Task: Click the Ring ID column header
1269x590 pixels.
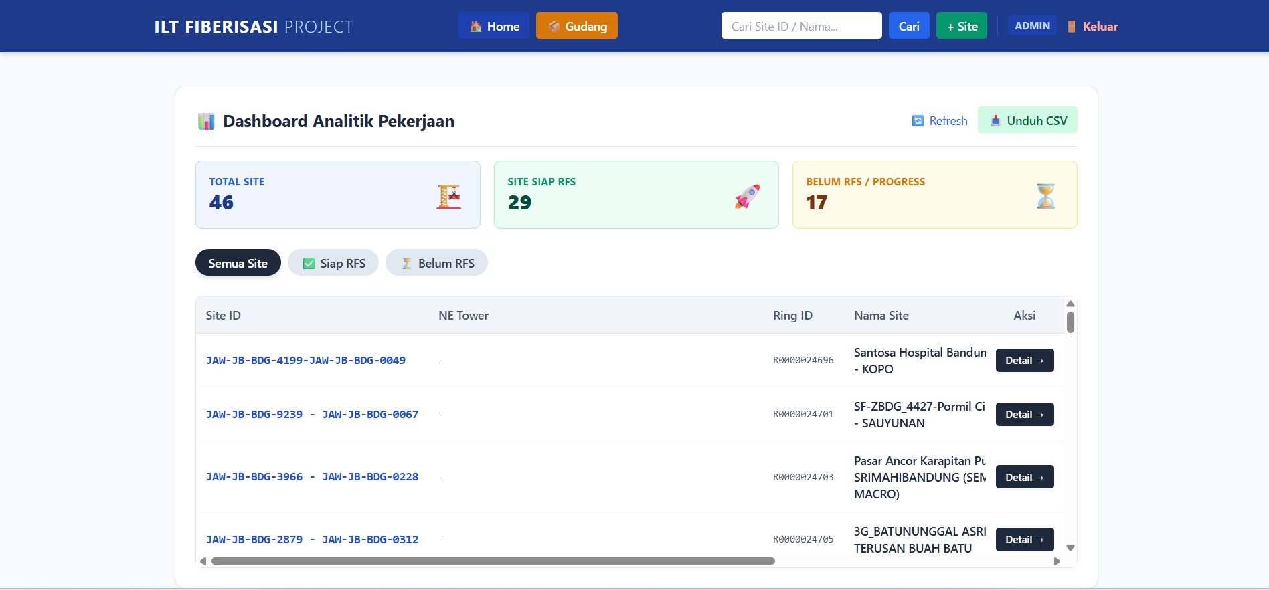Action: [x=792, y=315]
